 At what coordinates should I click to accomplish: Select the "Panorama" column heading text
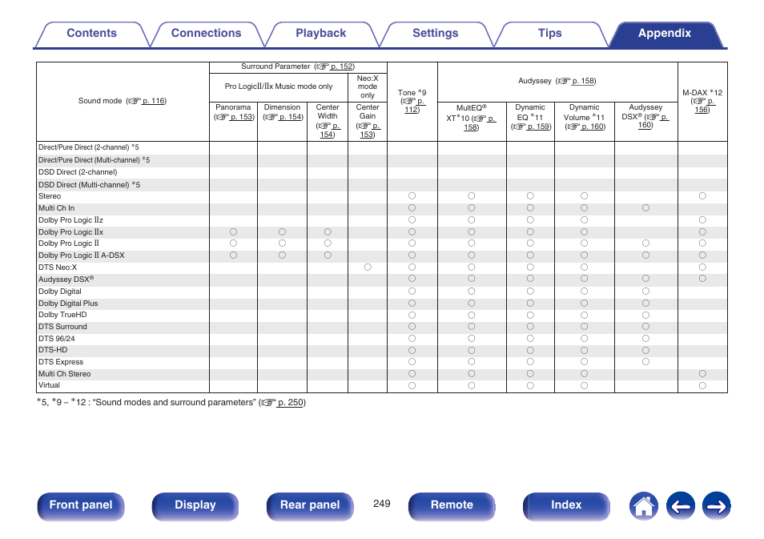(233, 107)
